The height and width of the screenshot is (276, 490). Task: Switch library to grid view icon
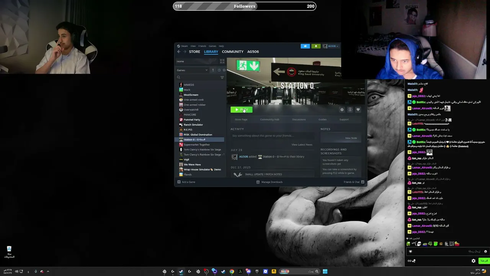click(x=222, y=61)
